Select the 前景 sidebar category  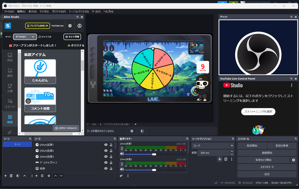(x=10, y=73)
